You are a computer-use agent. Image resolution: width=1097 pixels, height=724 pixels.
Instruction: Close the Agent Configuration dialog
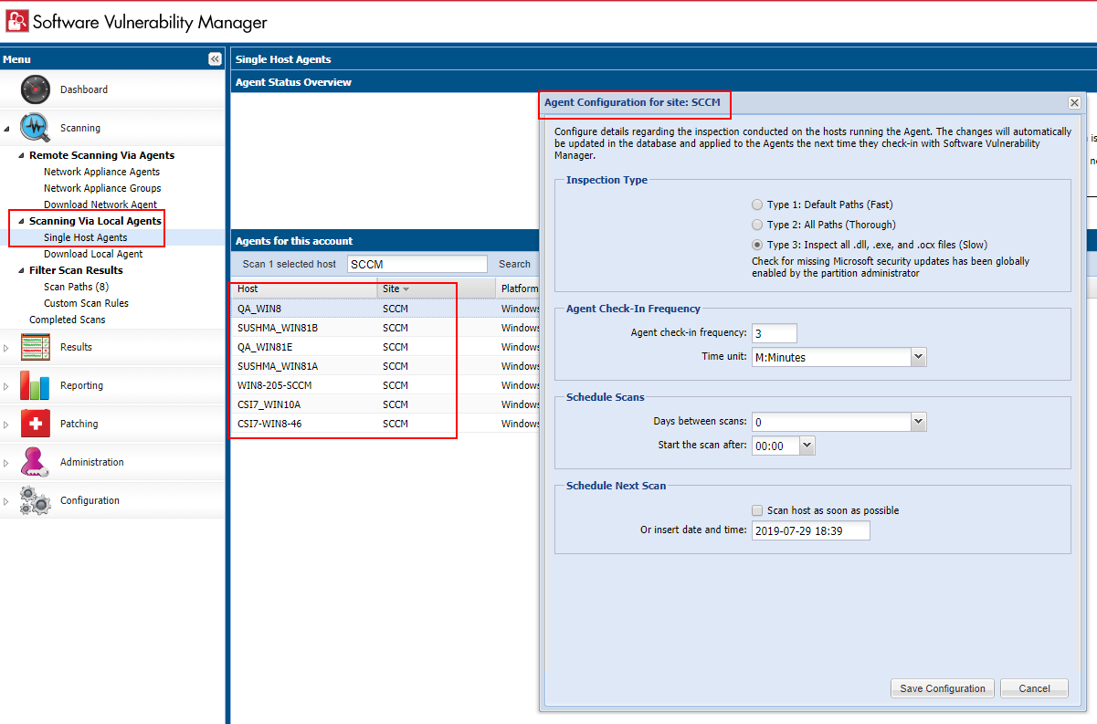1074,103
